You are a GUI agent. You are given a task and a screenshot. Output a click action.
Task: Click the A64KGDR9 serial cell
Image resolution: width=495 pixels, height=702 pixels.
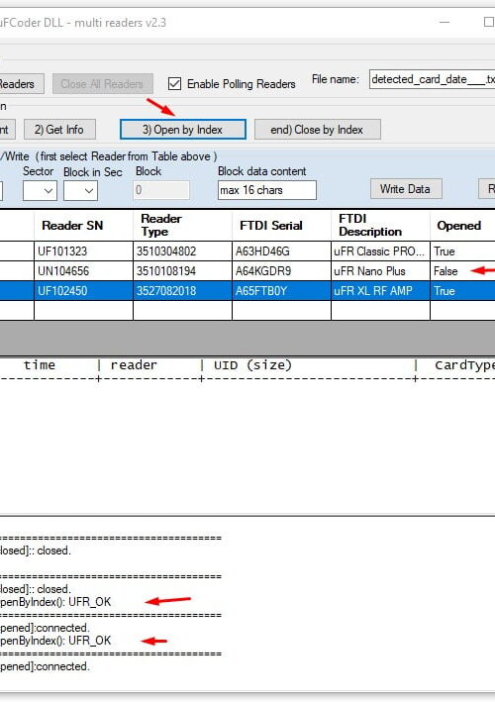click(281, 271)
